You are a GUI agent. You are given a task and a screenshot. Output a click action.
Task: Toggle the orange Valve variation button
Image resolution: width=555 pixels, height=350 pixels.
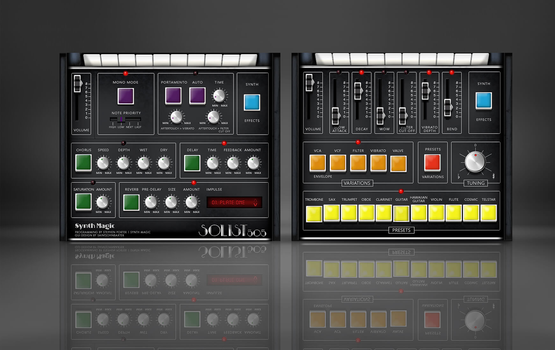(399, 164)
